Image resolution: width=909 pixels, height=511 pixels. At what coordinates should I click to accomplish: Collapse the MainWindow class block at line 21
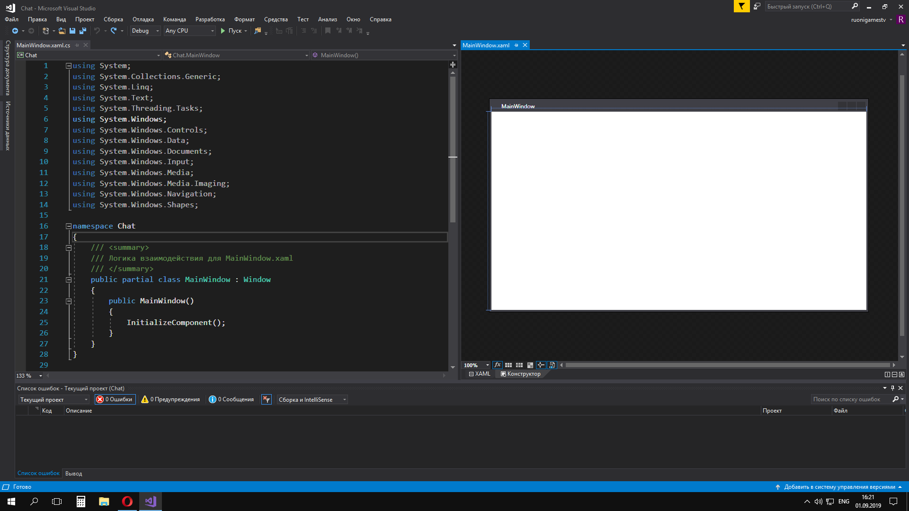pos(69,280)
